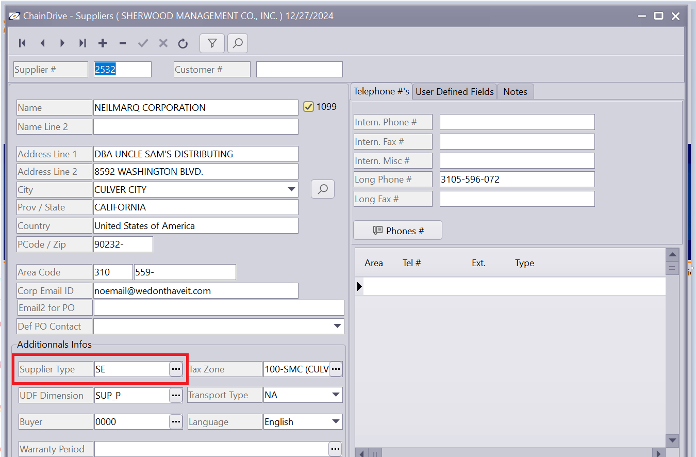696x457 pixels.
Task: Click the Area Code field 310
Action: click(x=113, y=272)
